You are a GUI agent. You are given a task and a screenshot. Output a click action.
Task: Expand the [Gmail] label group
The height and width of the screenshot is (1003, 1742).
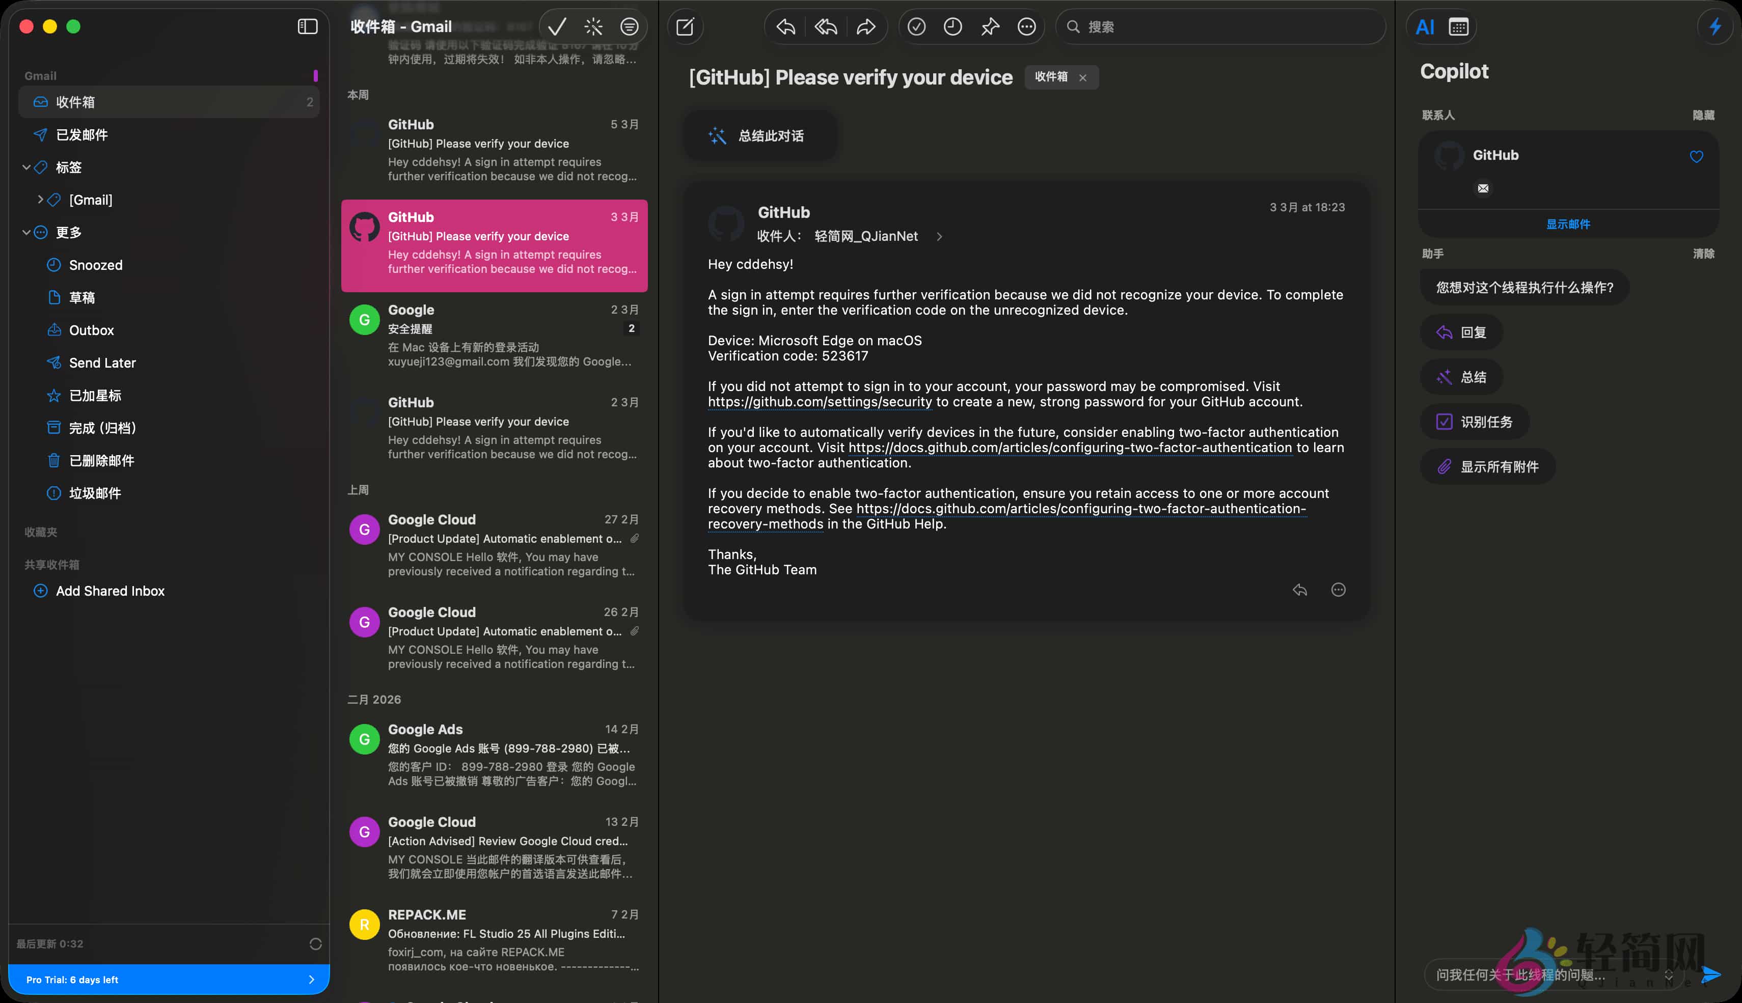click(40, 200)
